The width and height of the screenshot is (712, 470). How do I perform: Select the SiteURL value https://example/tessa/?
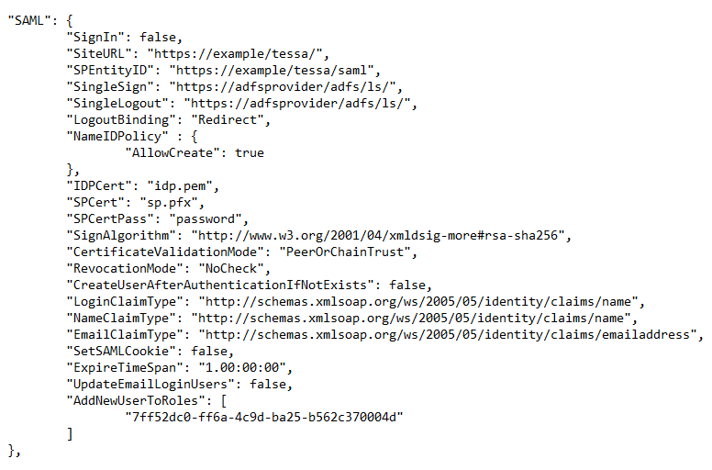pyautogui.click(x=234, y=54)
